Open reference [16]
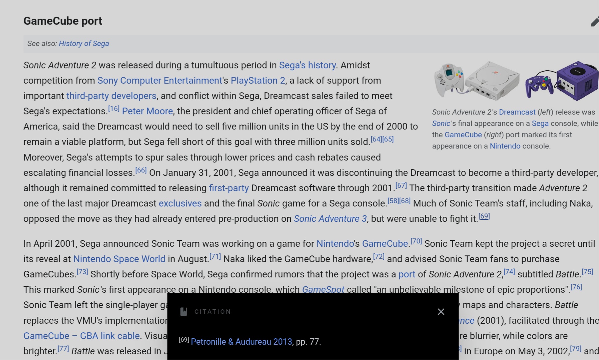This screenshot has width=599, height=360. (114, 109)
